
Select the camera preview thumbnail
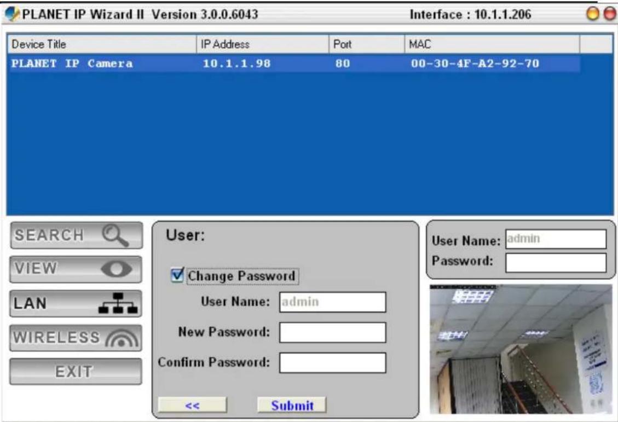click(521, 350)
